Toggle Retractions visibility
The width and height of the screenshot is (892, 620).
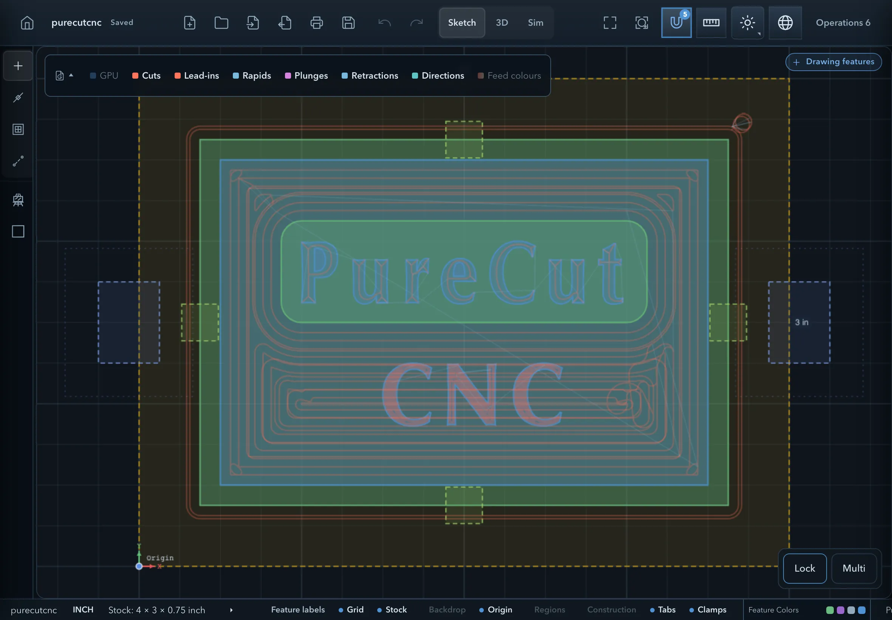[x=370, y=76]
